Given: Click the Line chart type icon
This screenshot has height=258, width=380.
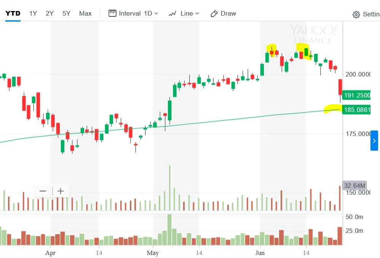Looking at the screenshot, I should [172, 13].
